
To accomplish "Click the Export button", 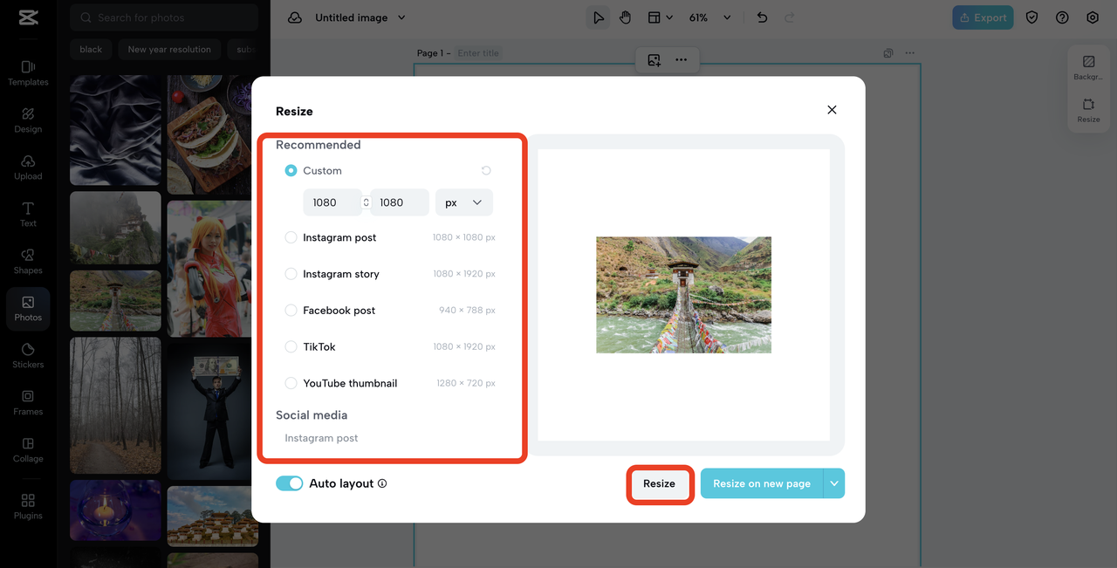I will pyautogui.click(x=983, y=17).
